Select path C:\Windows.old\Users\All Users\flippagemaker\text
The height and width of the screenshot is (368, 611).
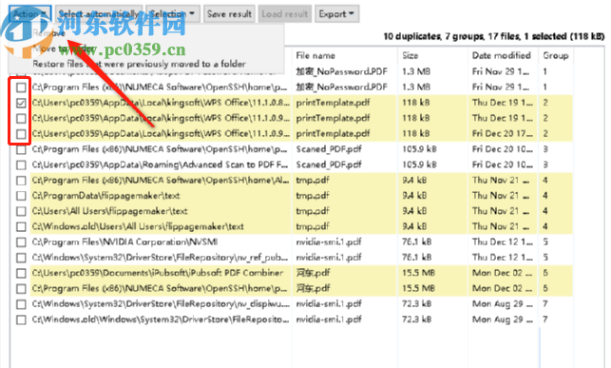[x=138, y=226]
